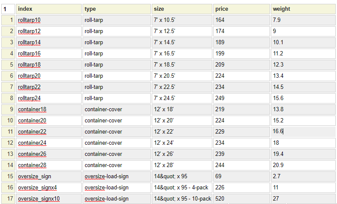Click the type column header
This screenshot has height=204, width=337.
116,9
